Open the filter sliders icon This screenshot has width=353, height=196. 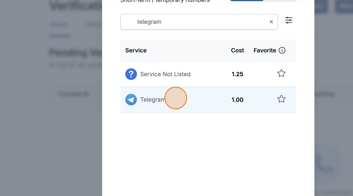(x=289, y=20)
